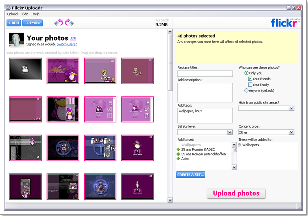This screenshot has height=216, width=308.
Task: Click the Flickr Uploadr title bar app icon
Action: pos(8,8)
